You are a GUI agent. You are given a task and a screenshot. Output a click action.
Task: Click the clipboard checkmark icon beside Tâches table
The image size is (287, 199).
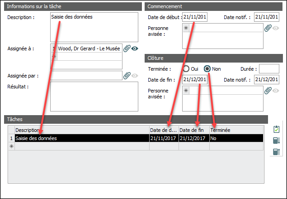(x=276, y=130)
